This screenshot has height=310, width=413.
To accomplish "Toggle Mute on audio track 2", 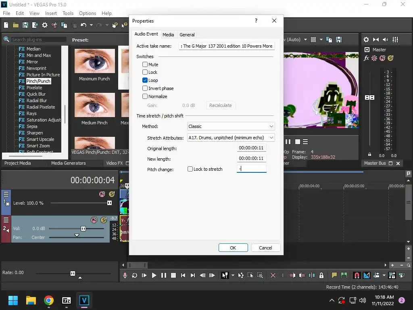I will pyautogui.click(x=94, y=220).
